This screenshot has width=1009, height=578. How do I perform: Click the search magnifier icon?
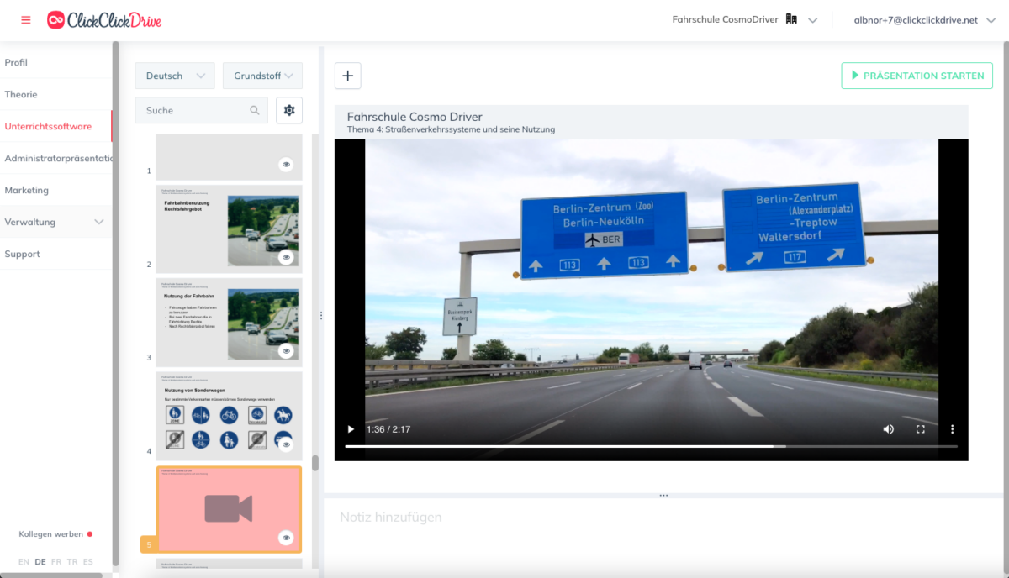point(255,110)
